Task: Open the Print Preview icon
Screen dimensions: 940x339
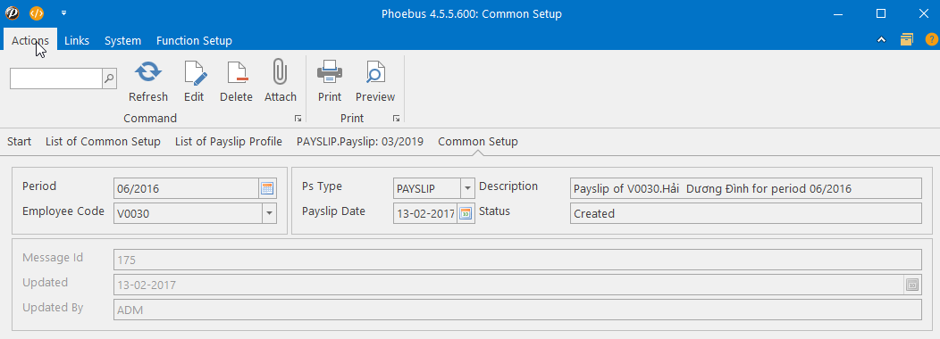Action: click(375, 72)
